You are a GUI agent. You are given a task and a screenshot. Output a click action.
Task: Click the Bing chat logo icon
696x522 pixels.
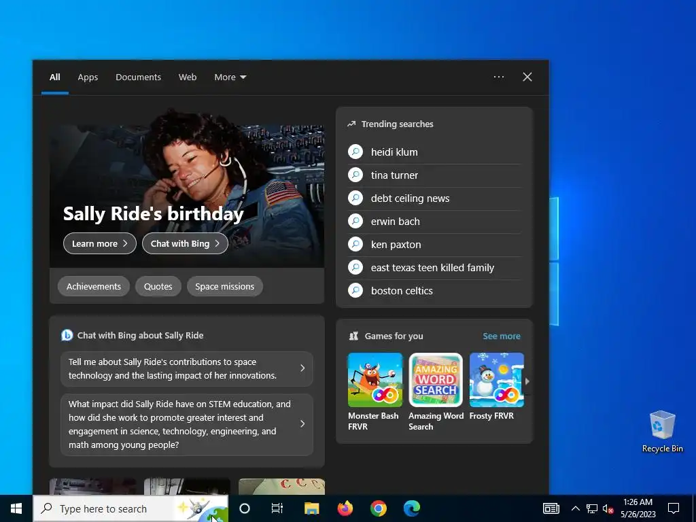[x=67, y=335]
